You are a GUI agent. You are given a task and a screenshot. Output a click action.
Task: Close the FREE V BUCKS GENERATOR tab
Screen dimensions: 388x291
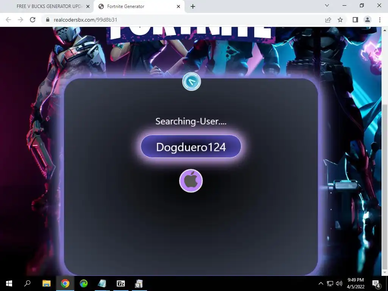point(88,6)
